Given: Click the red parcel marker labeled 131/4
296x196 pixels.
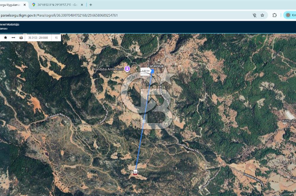Looking at the screenshot, I should [x=135, y=174].
